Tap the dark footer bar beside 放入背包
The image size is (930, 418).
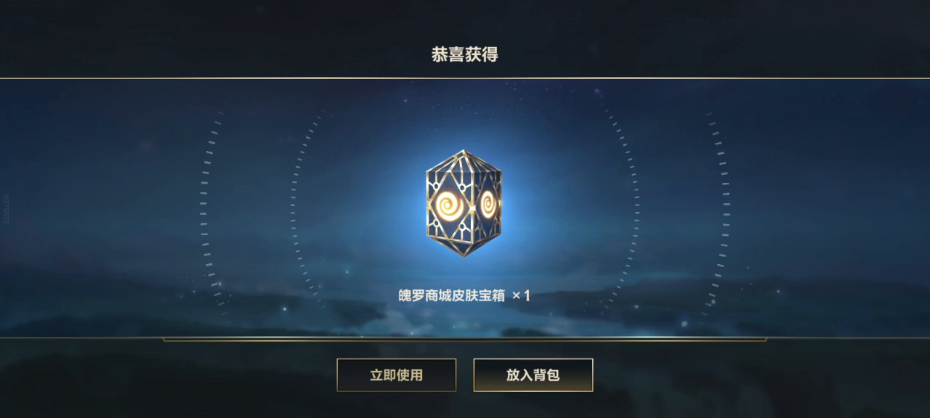coord(727,375)
